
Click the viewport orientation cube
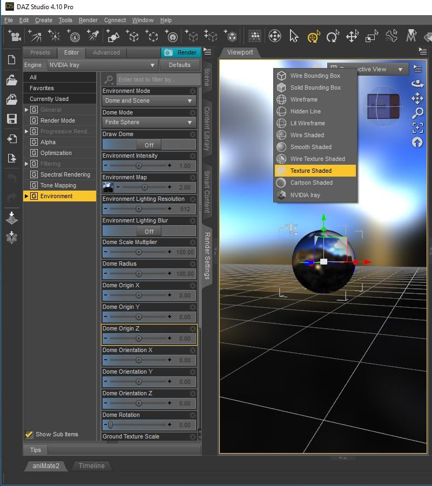point(383,106)
